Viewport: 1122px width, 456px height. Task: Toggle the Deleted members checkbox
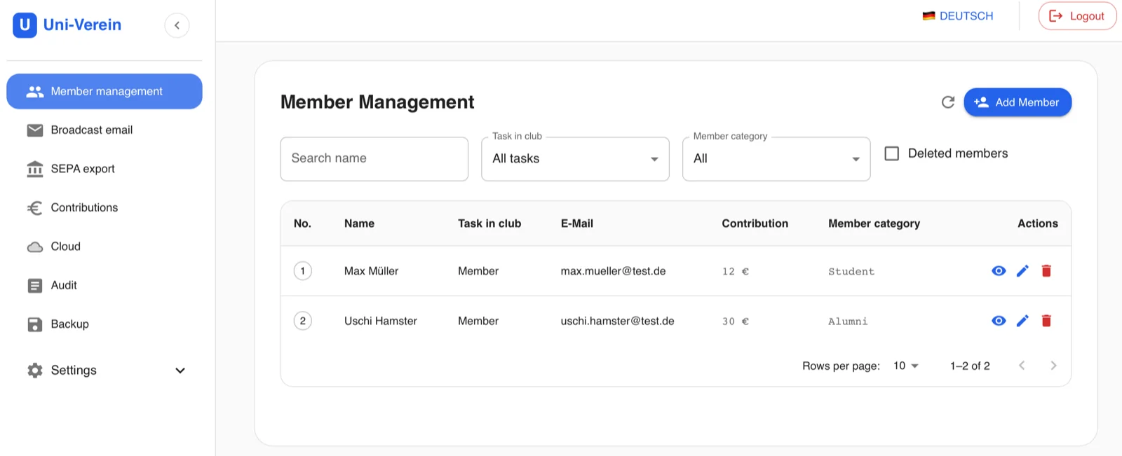892,153
